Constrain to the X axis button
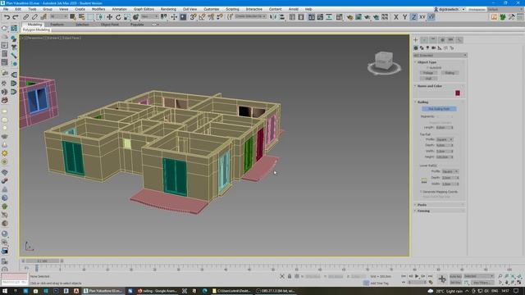The width and height of the screenshot is (525, 295). 396,17
